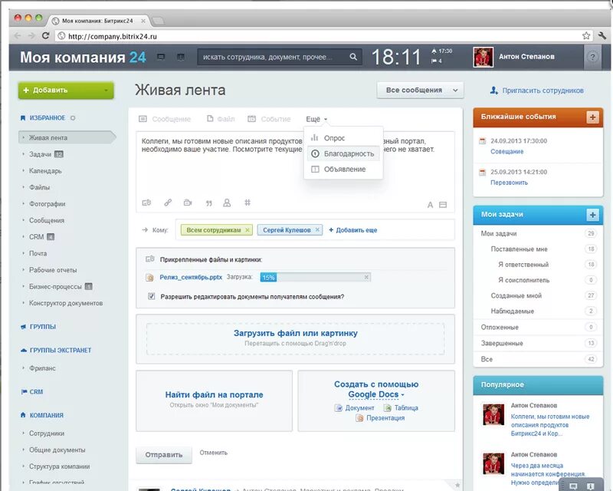Viewport: 613px width, 491px height.
Task: Open Релиз_сентябрь.pptx attached file
Action: point(191,277)
